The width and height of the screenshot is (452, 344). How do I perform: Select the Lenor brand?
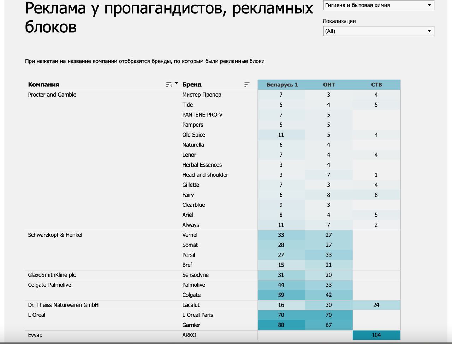(189, 155)
